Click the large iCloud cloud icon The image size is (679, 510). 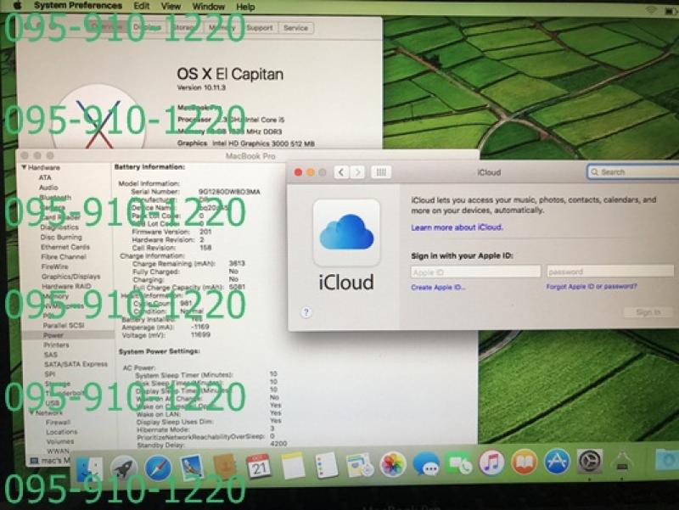(346, 233)
